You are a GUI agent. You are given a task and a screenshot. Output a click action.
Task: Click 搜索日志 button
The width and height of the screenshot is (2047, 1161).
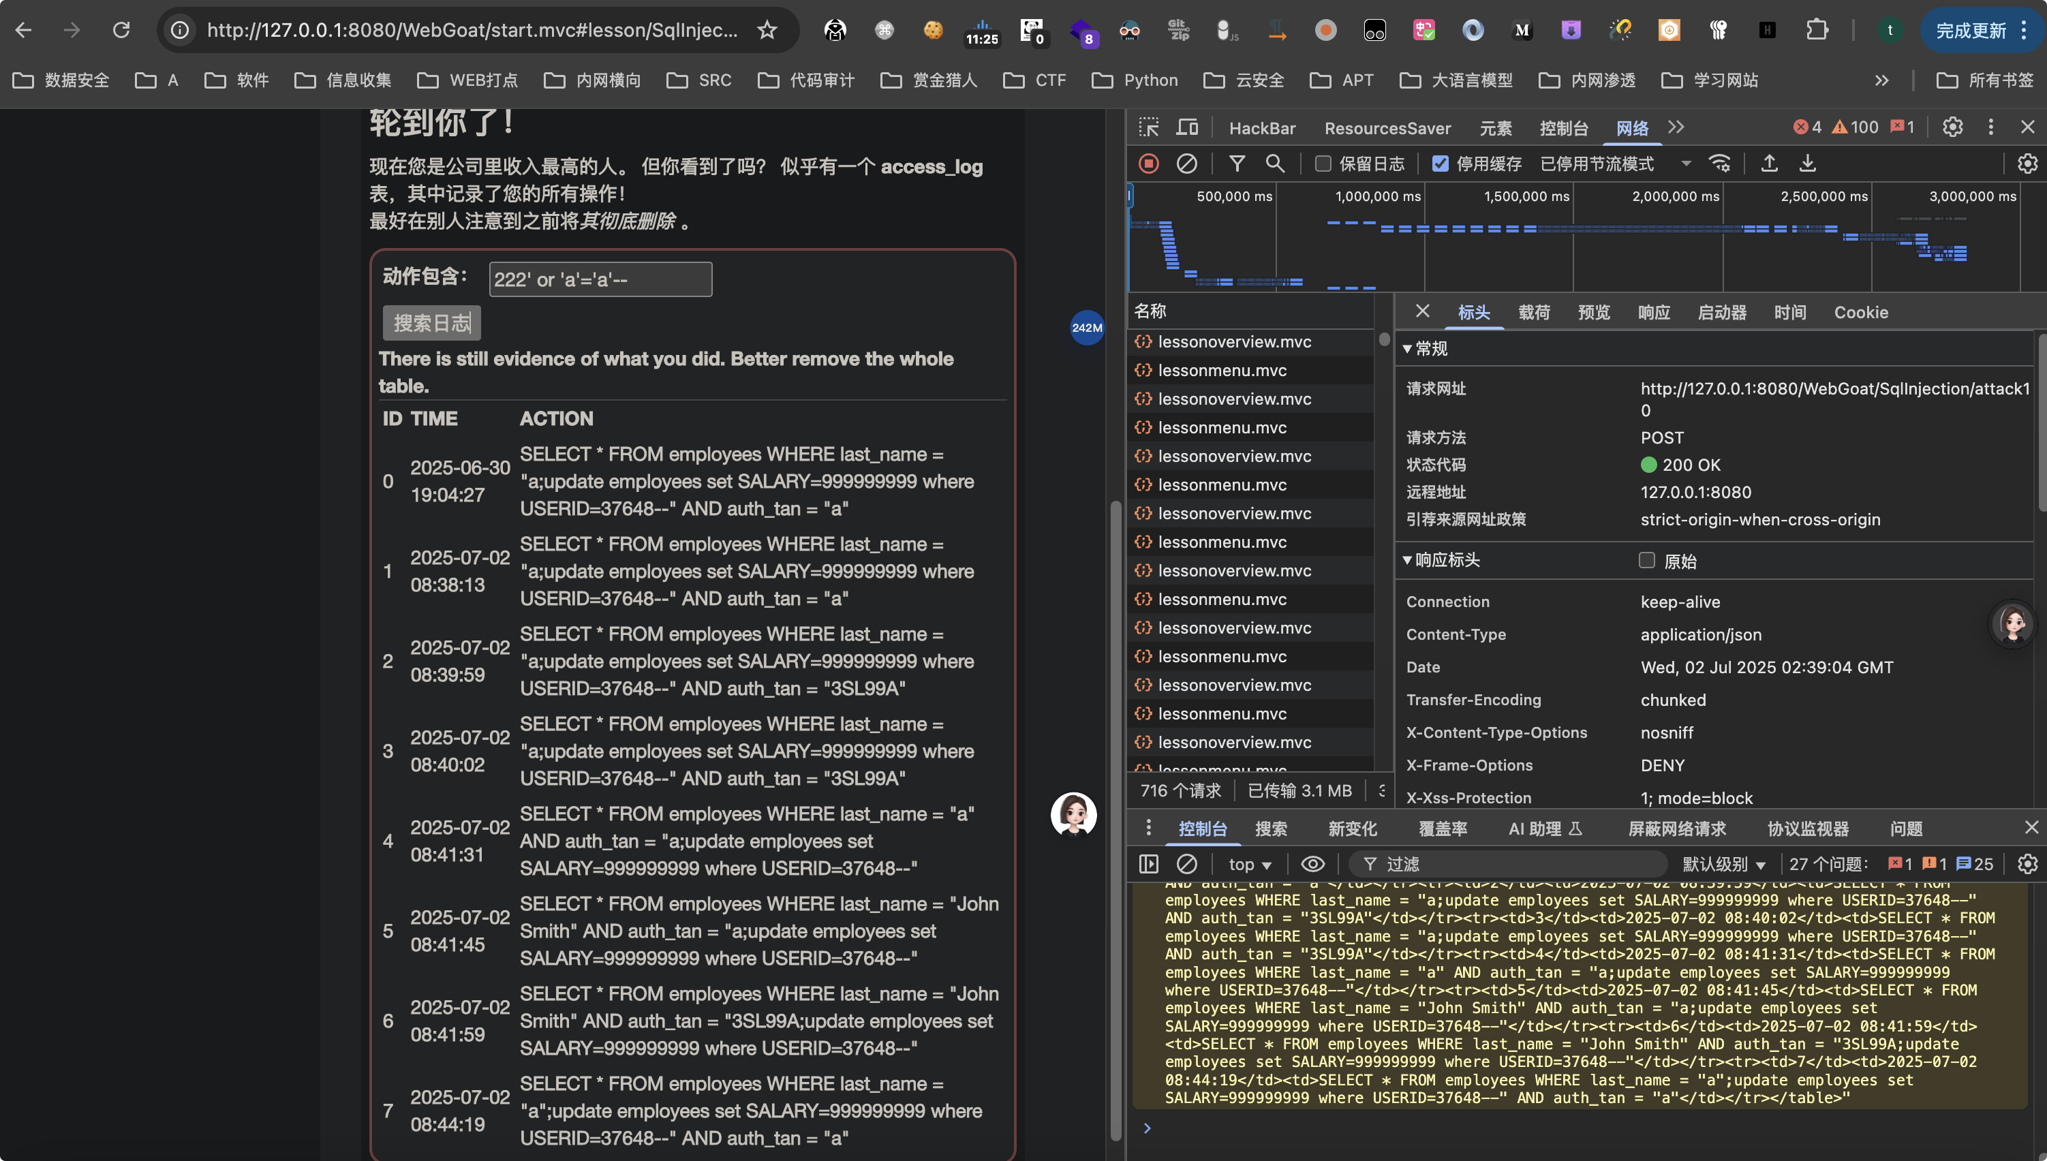coord(431,323)
